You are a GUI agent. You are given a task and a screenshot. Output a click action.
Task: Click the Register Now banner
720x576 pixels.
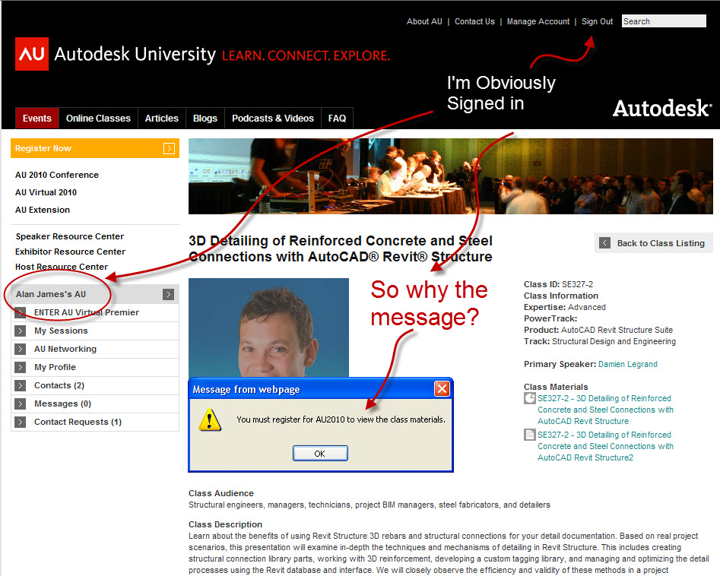point(95,148)
